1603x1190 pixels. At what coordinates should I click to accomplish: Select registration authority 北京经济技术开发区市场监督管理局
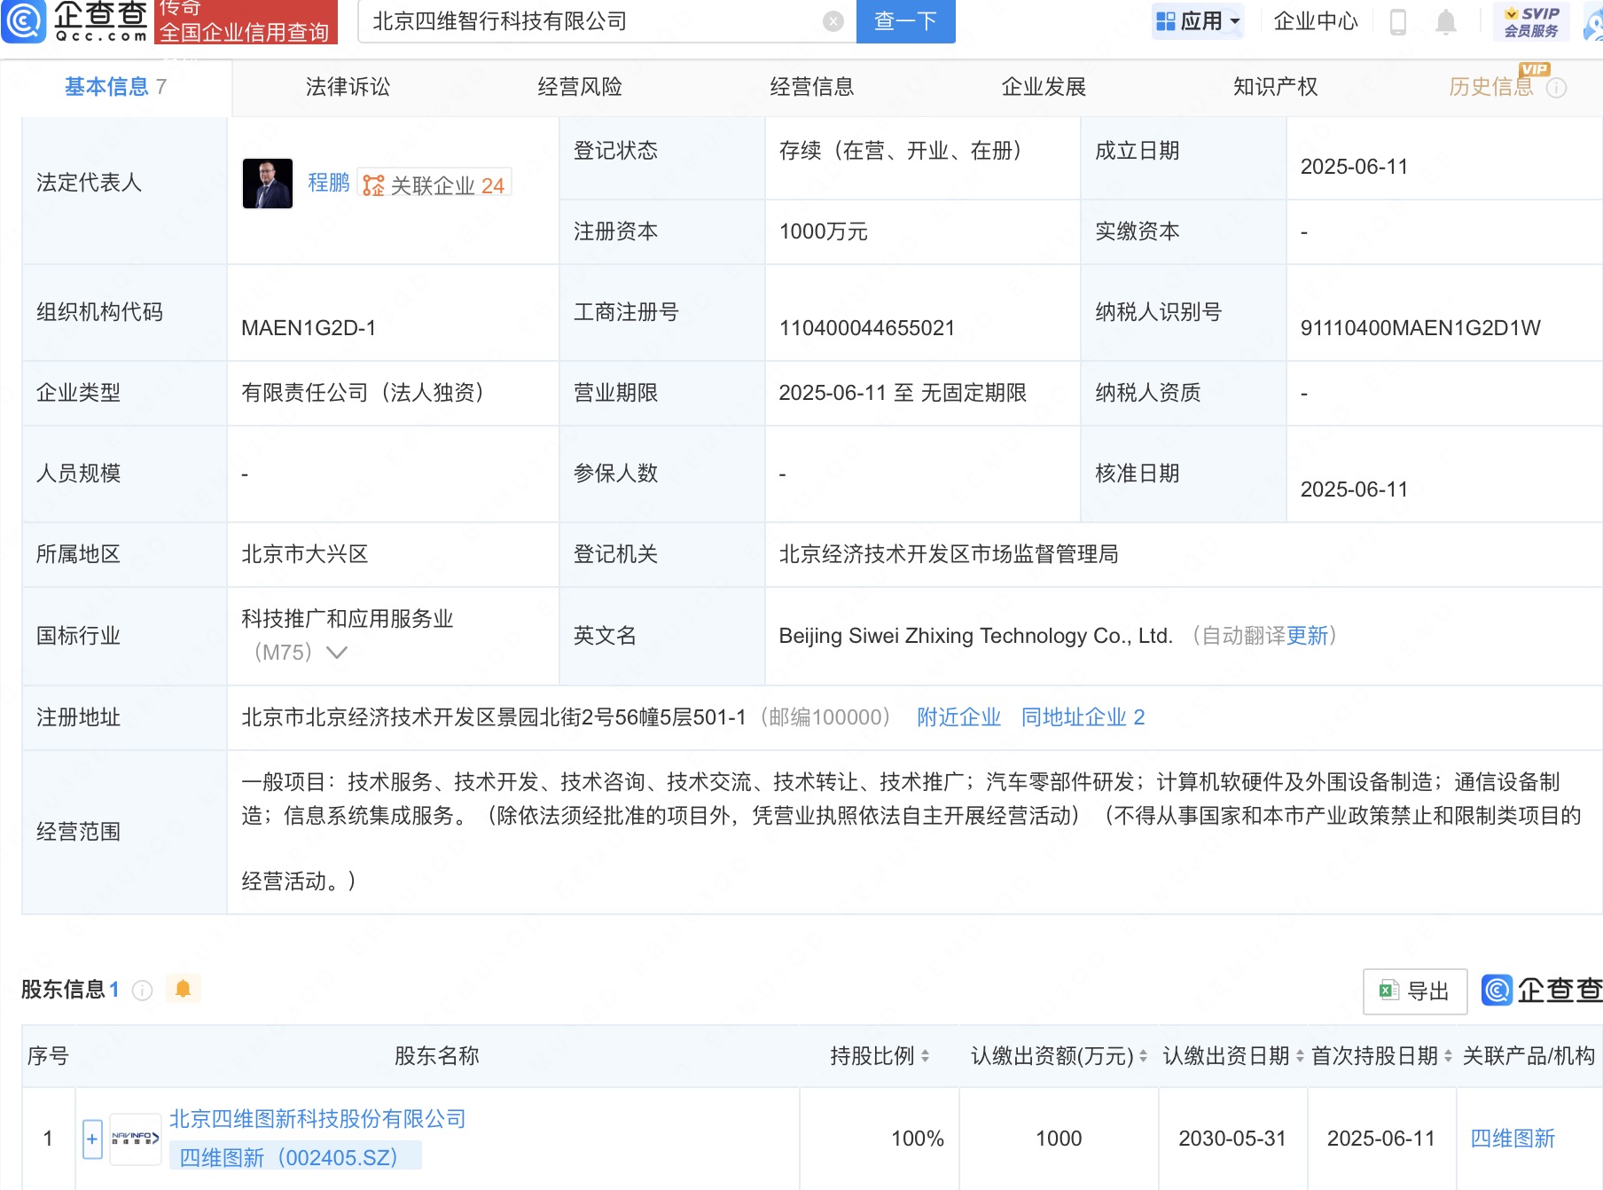pos(948,554)
